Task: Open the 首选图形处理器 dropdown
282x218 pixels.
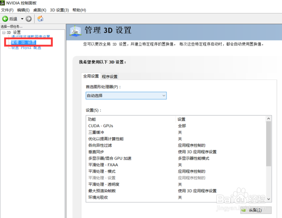Action: pyautogui.click(x=126, y=96)
